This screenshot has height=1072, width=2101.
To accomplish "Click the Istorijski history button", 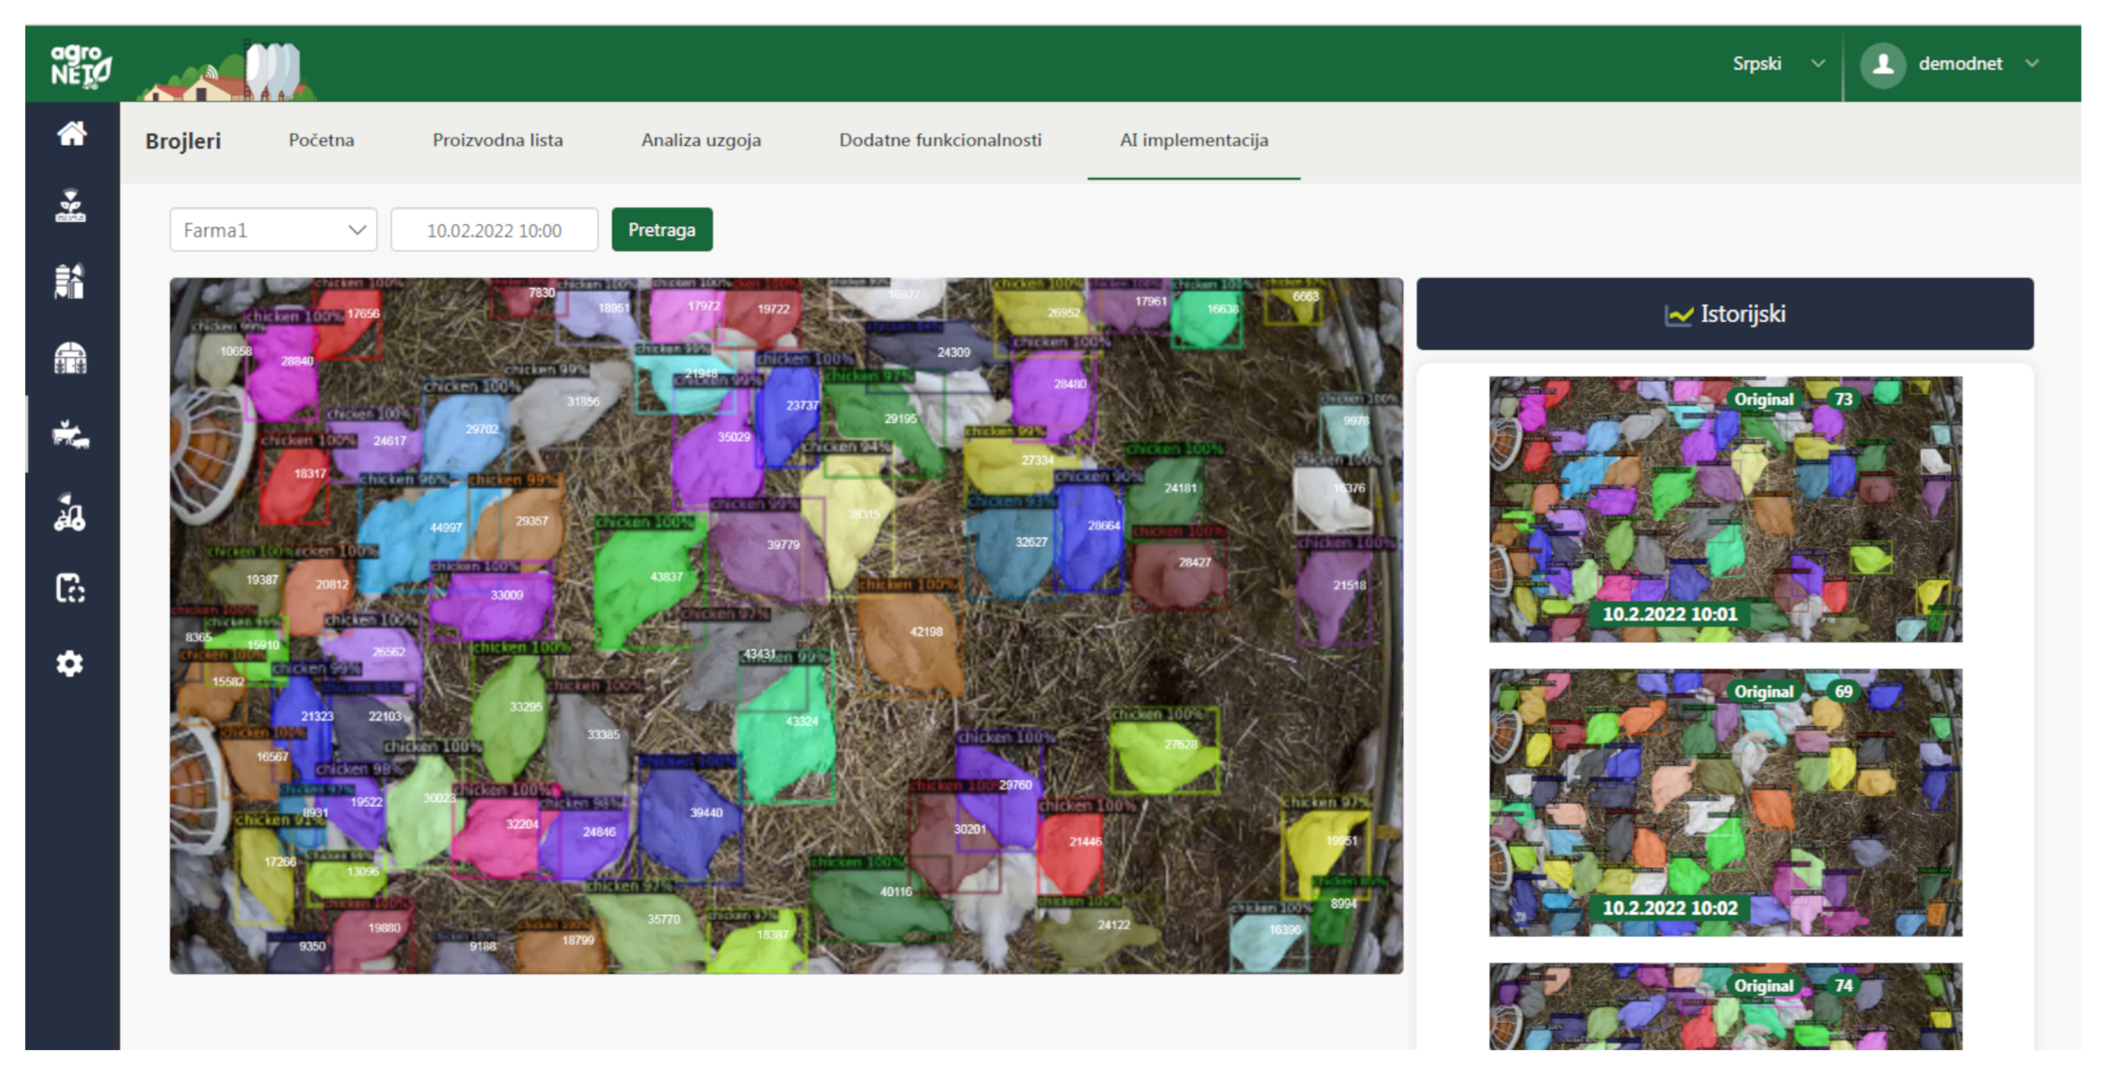I will [1724, 314].
